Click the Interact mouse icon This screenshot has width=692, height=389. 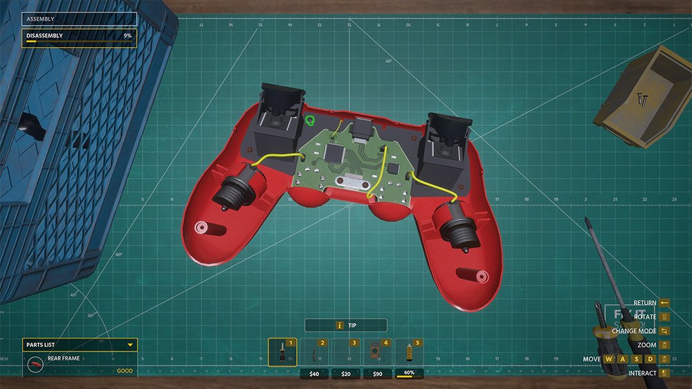coord(665,373)
